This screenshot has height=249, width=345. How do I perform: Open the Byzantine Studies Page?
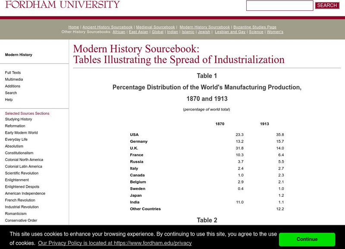(254, 27)
